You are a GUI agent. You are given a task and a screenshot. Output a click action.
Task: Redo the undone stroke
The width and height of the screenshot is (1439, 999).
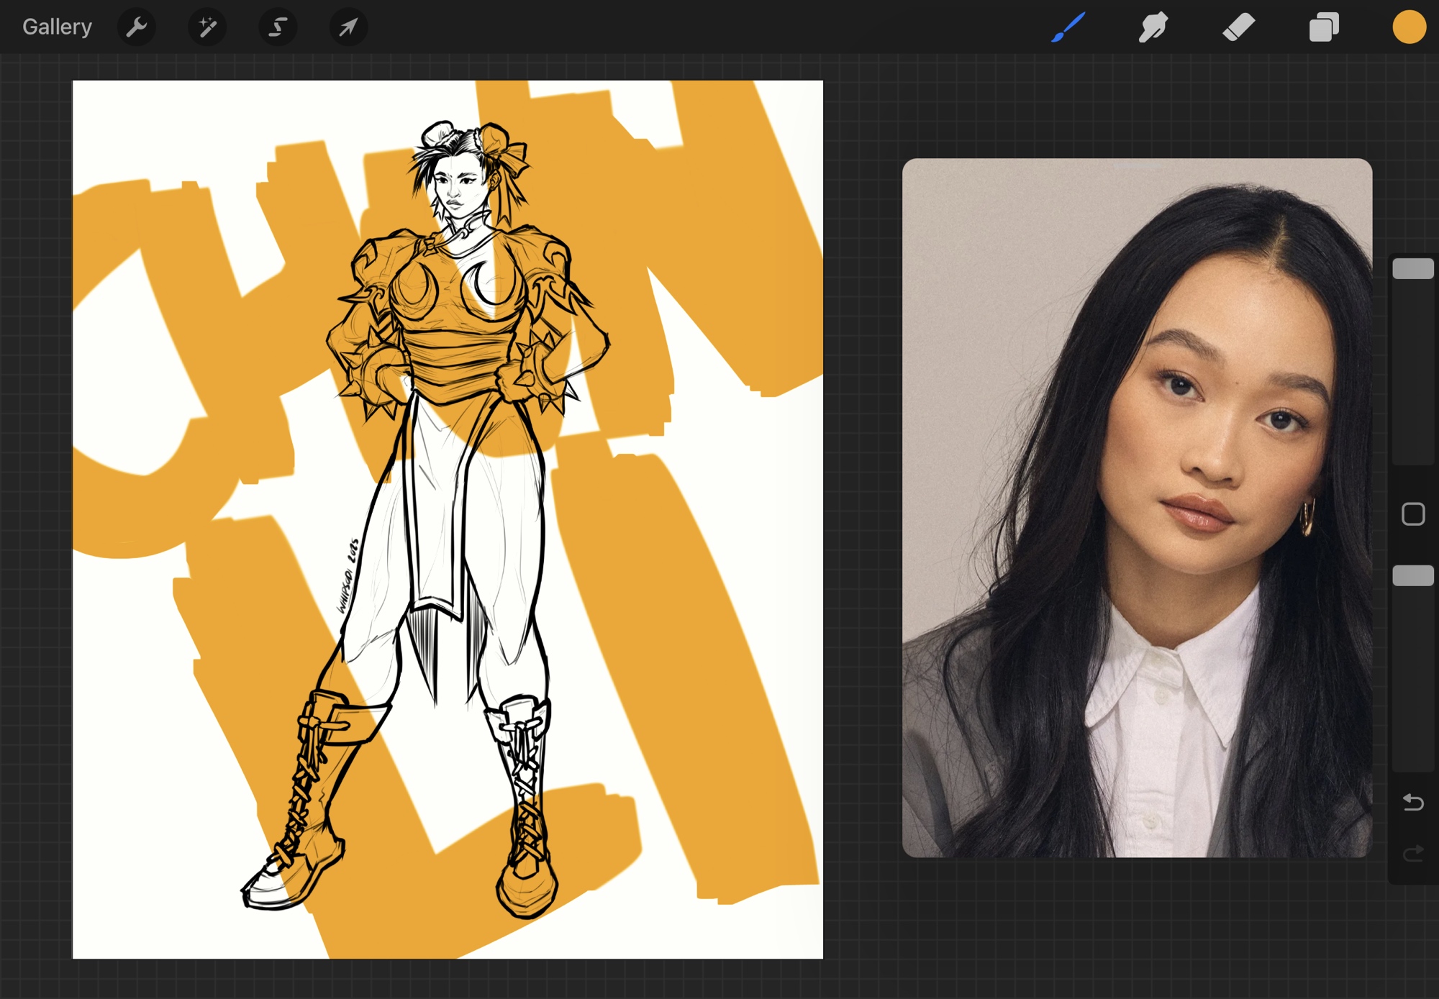coord(1413,853)
